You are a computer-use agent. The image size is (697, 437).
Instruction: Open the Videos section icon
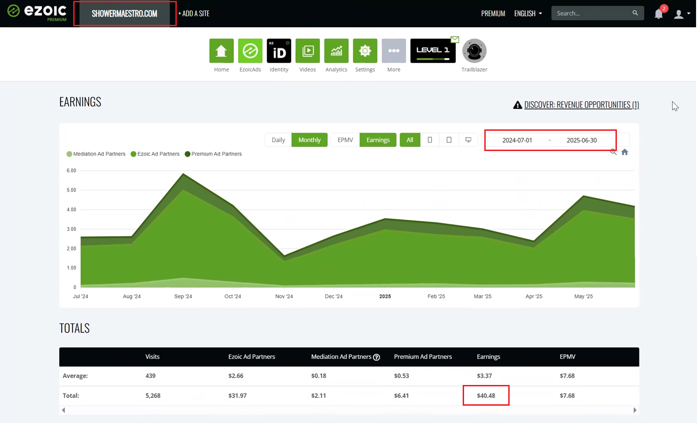pos(308,51)
